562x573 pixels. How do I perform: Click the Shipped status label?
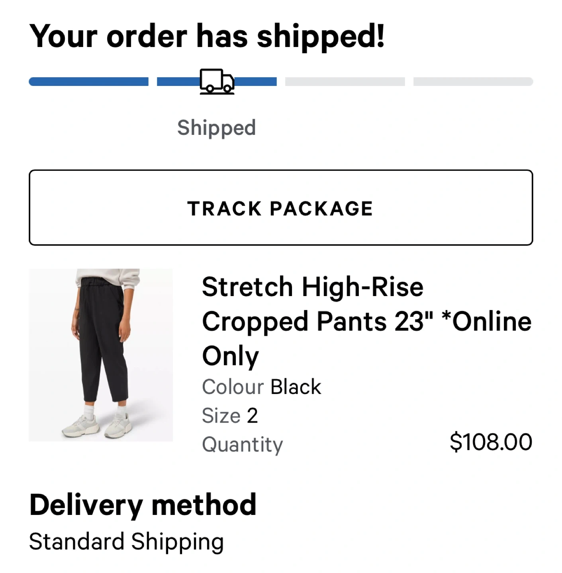[x=216, y=128]
